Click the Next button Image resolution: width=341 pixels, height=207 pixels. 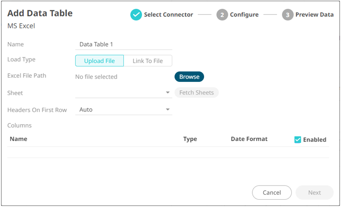coord(314,192)
